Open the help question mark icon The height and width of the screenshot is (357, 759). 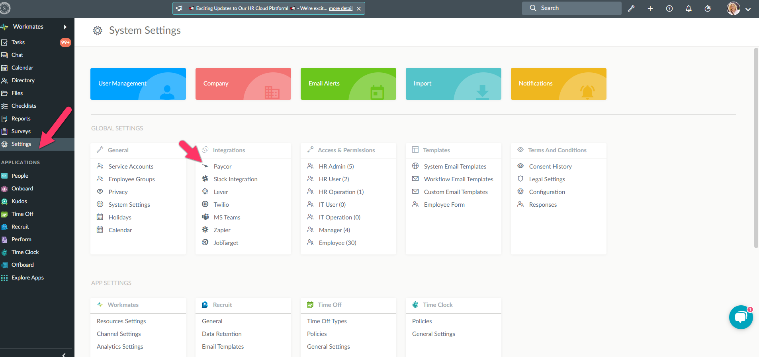669,8
